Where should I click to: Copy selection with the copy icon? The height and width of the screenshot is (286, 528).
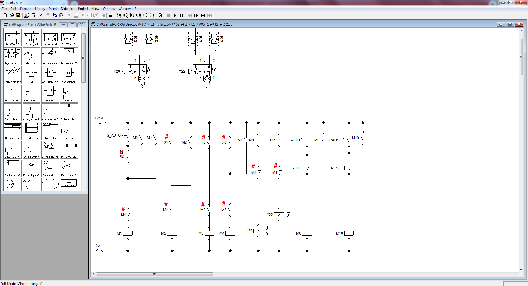54,15
